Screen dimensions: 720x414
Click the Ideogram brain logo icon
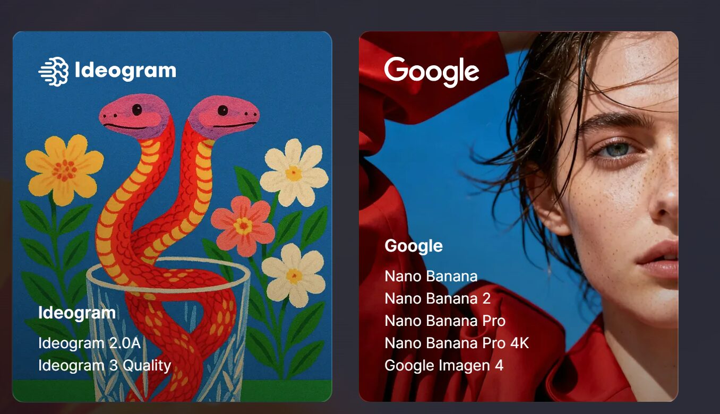54,72
